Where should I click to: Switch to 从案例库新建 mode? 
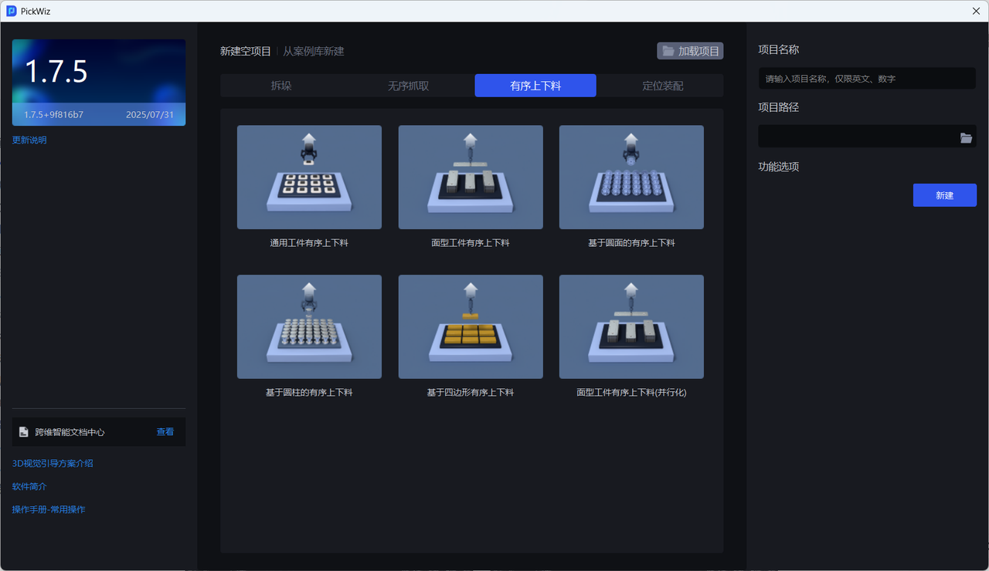(x=313, y=51)
